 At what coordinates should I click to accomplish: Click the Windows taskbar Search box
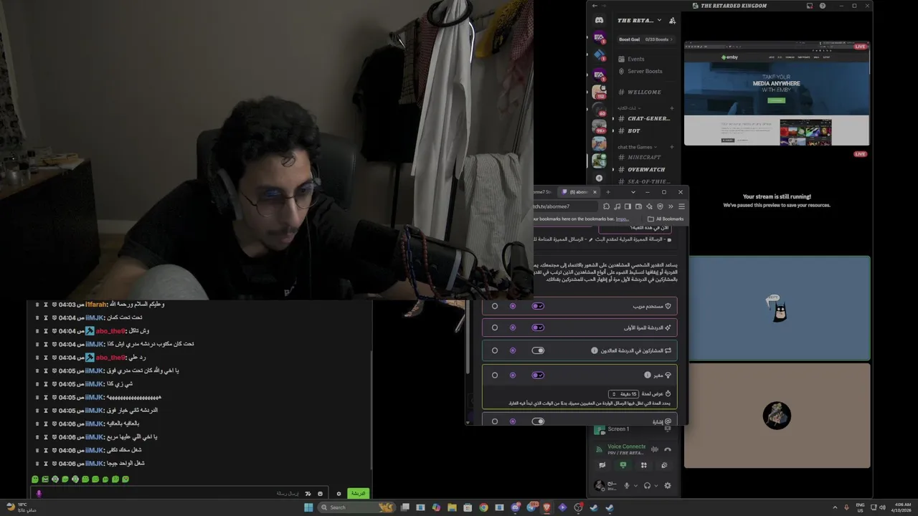coord(356,507)
